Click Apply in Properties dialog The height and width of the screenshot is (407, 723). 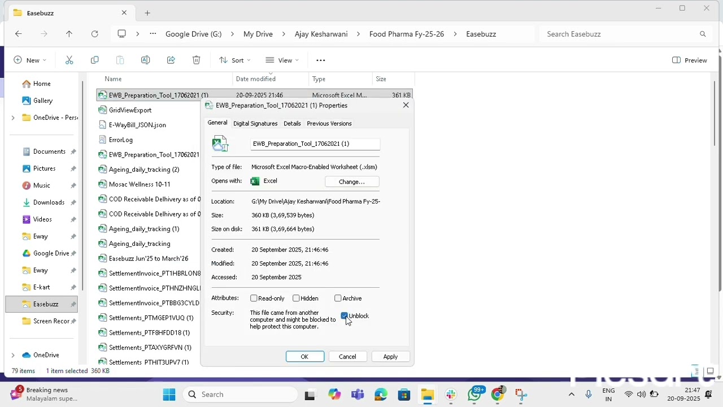coord(390,357)
